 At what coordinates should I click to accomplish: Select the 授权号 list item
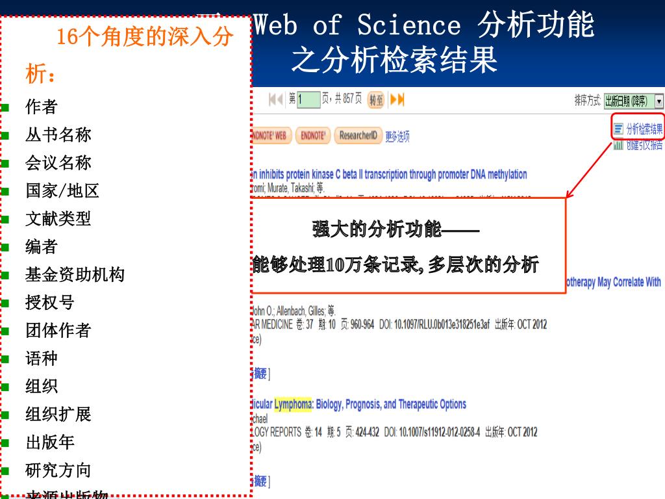click(49, 303)
